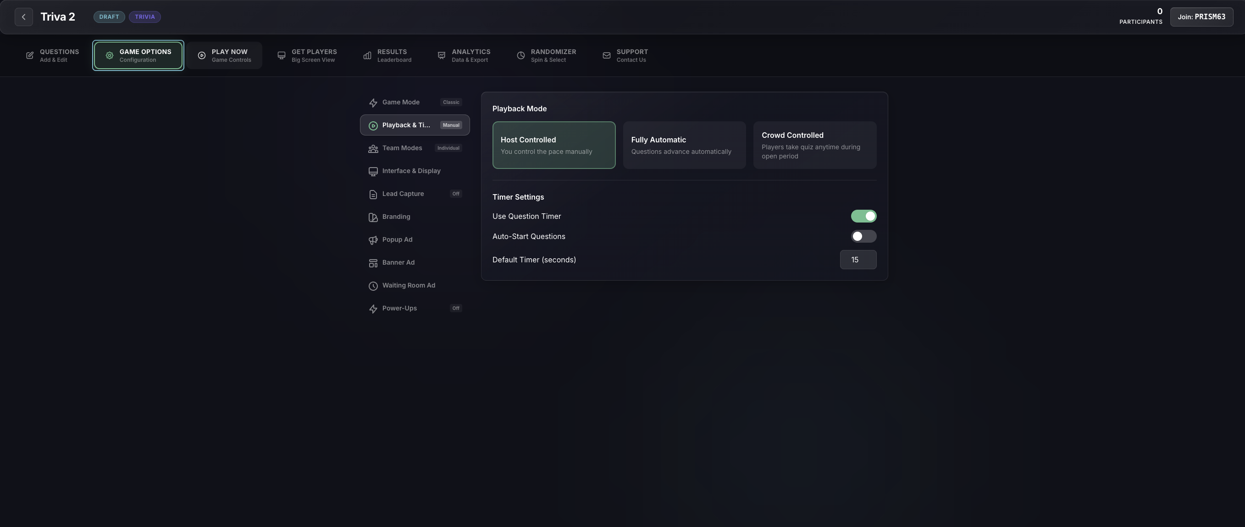Choose Fully Automatic playback mode
The width and height of the screenshot is (1245, 527).
click(x=684, y=145)
